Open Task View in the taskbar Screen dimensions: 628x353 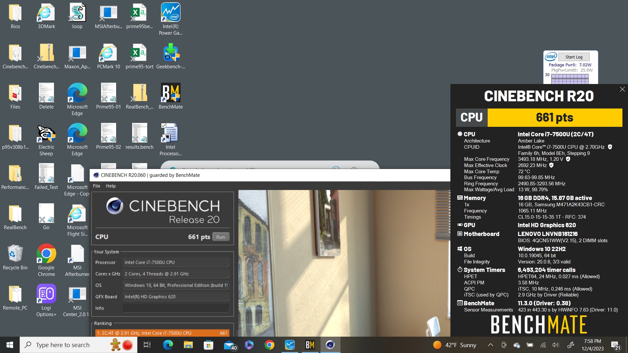click(x=147, y=345)
